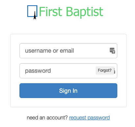Screen dimensions: 135x127
Task: Focus the username or email field
Action: (68, 51)
